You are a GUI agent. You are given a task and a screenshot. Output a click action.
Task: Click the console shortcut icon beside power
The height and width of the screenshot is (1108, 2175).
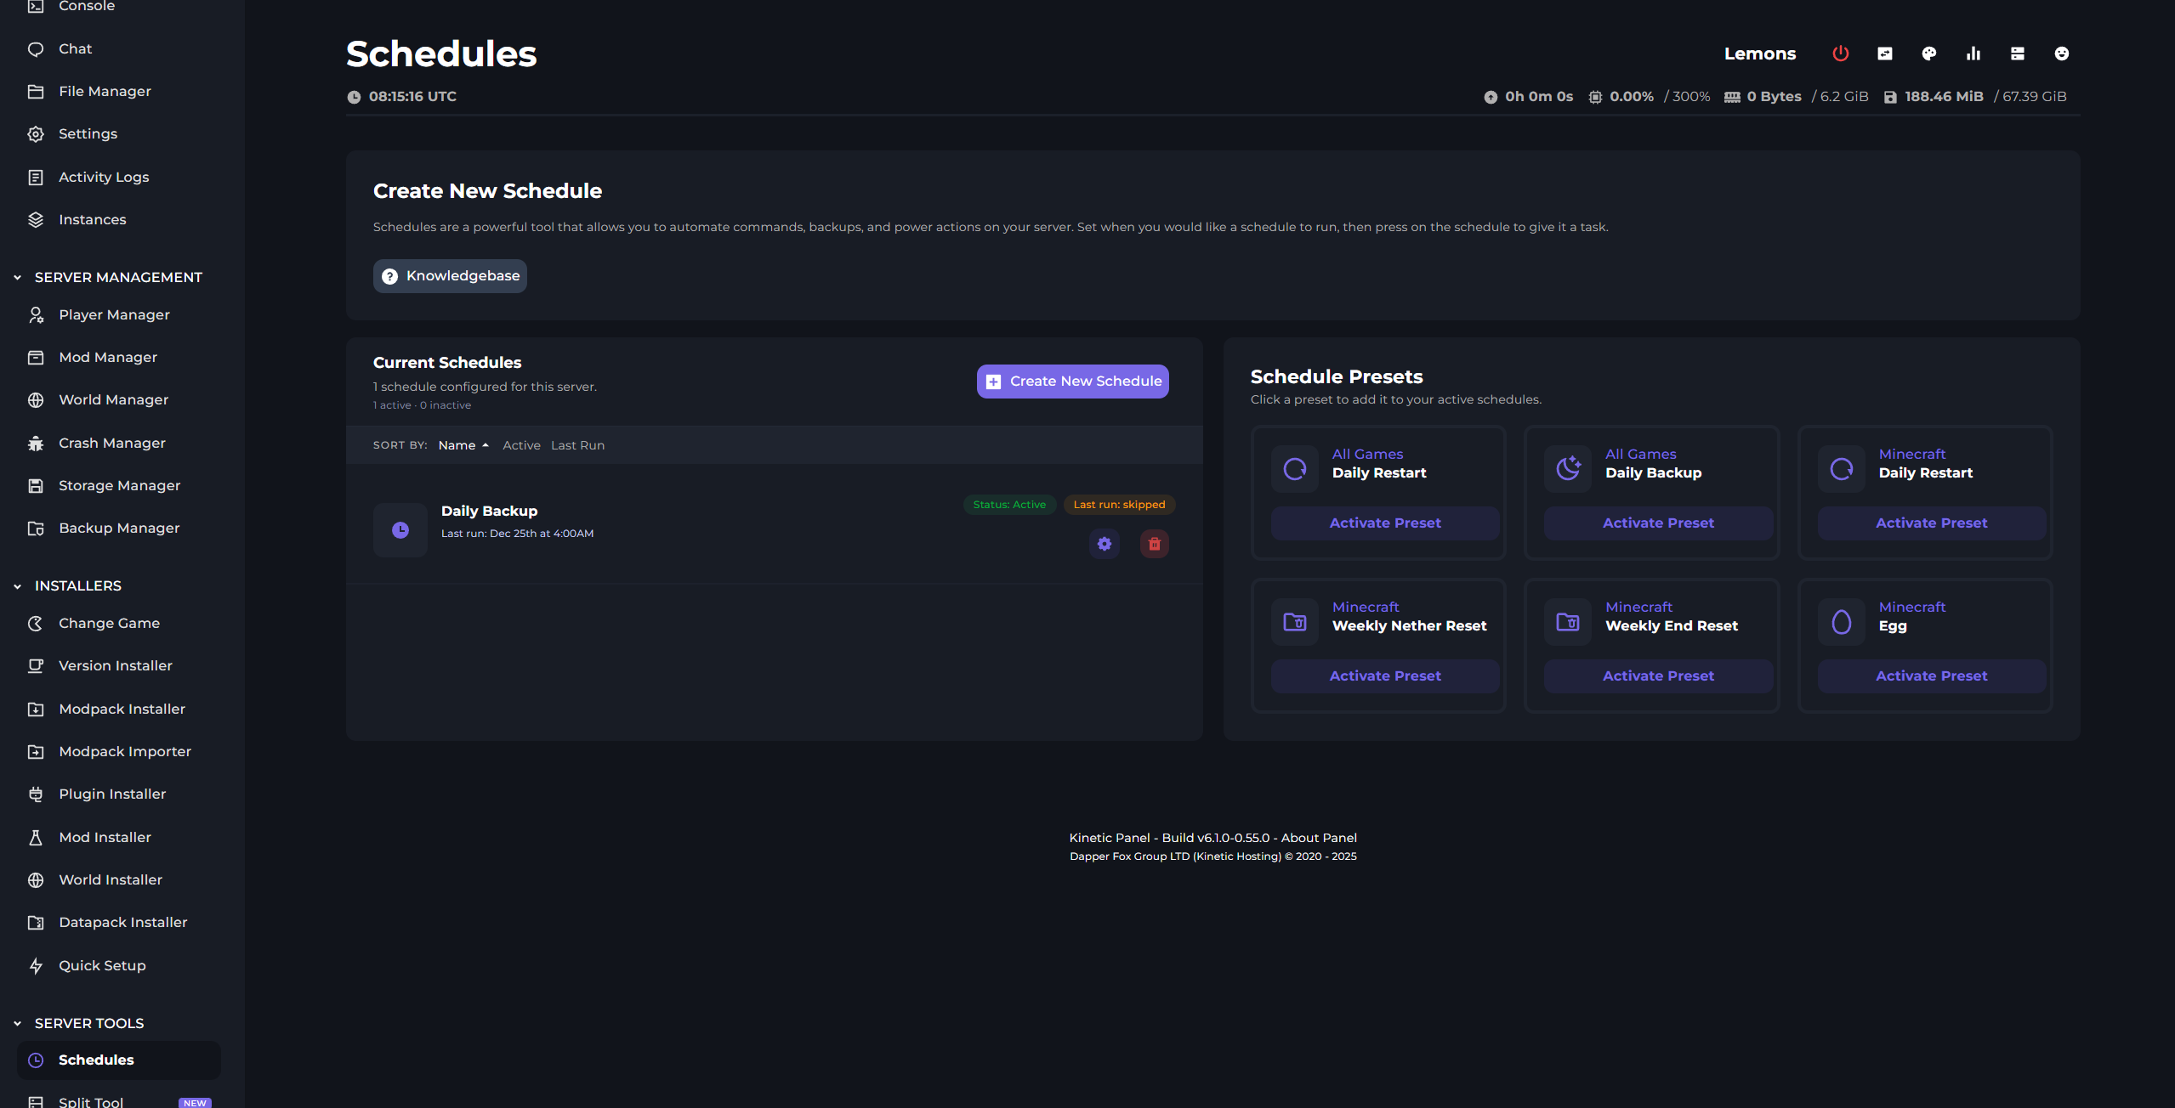[1884, 54]
